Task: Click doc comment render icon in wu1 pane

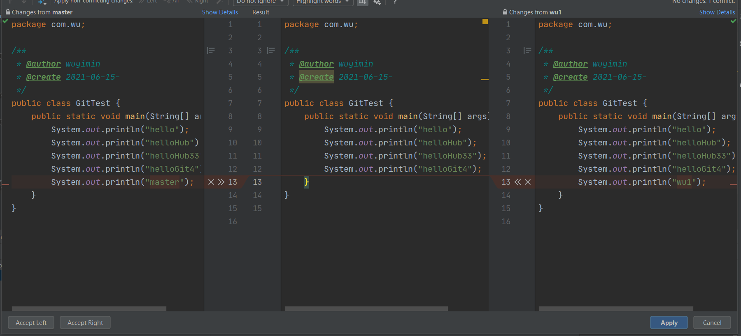Action: (527, 51)
